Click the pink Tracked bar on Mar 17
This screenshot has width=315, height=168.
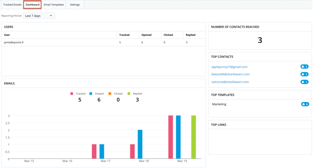pyautogui.click(x=94, y=151)
